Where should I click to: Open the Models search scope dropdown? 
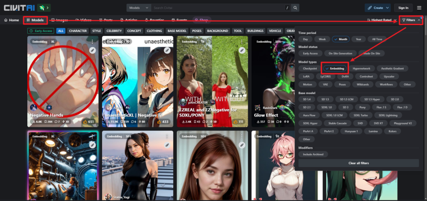139,8
